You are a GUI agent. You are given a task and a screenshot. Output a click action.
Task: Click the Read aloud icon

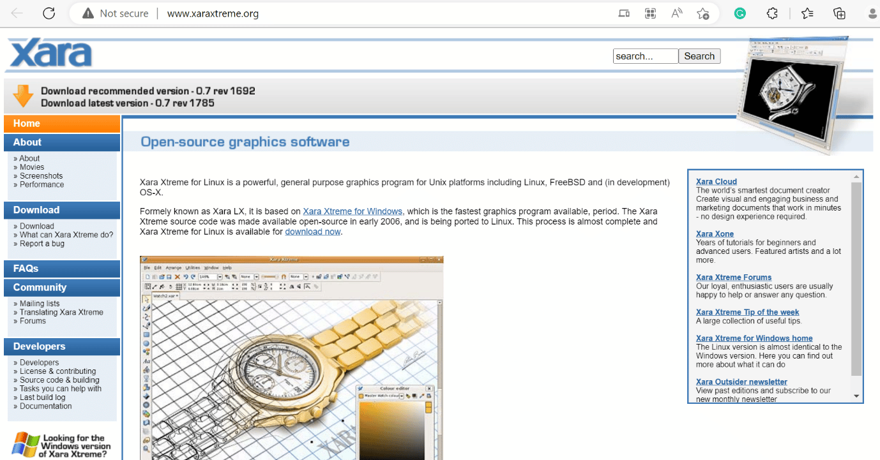[x=677, y=13]
